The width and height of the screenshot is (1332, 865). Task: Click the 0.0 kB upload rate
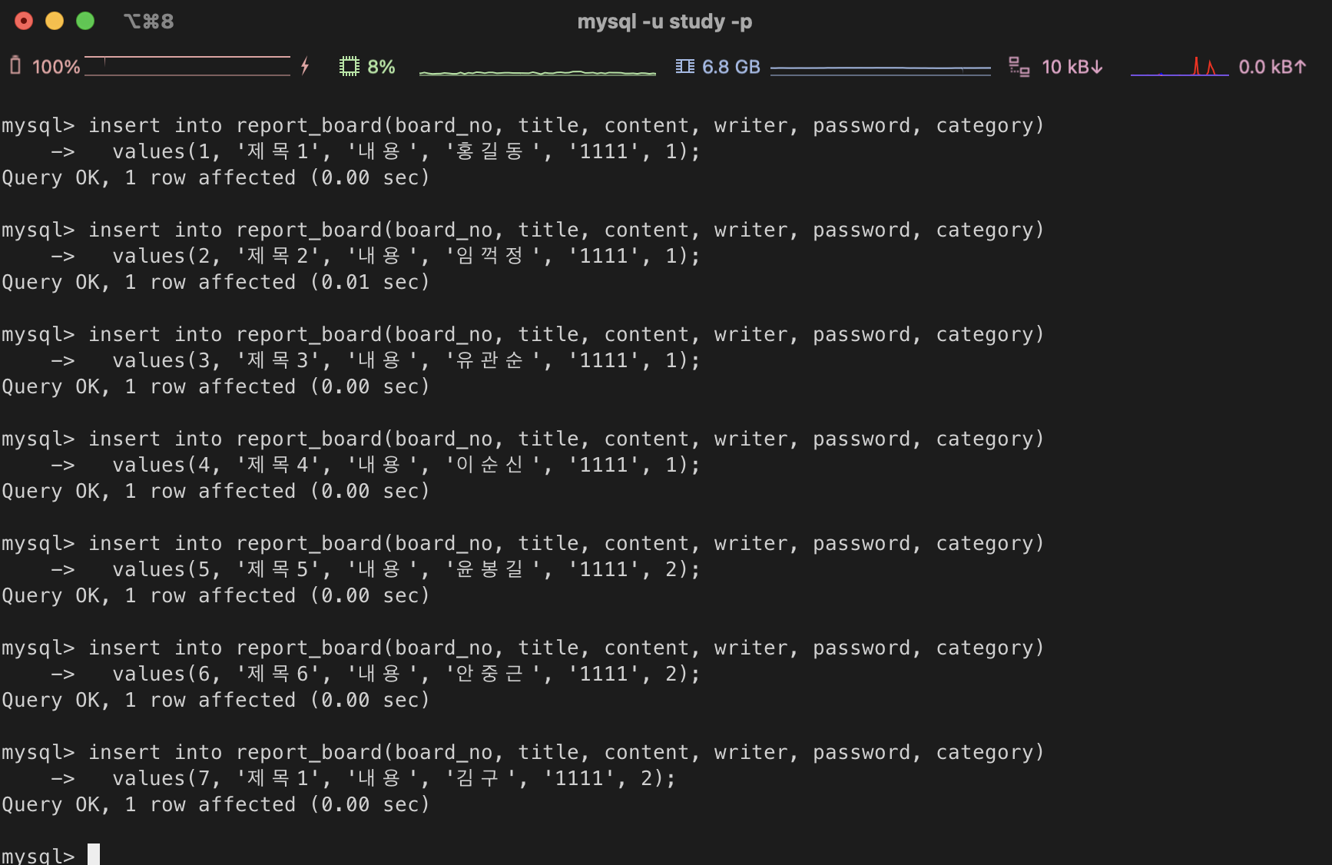(1272, 67)
